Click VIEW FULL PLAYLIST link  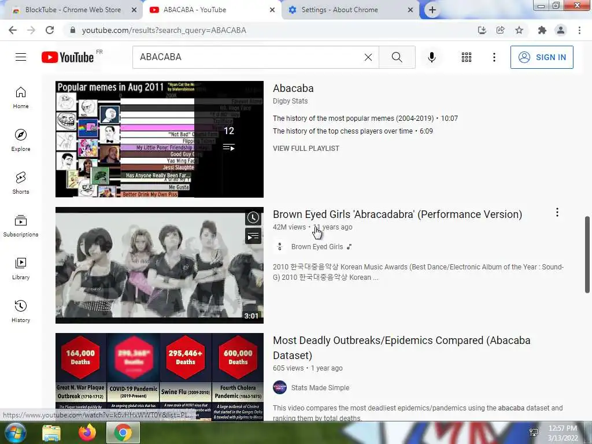(306, 149)
